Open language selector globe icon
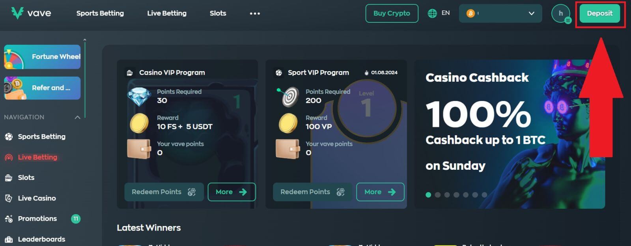The width and height of the screenshot is (631, 246). coord(432,13)
